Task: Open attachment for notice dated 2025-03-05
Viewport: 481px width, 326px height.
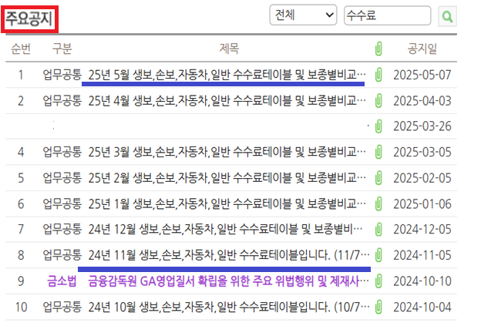Action: point(378,152)
